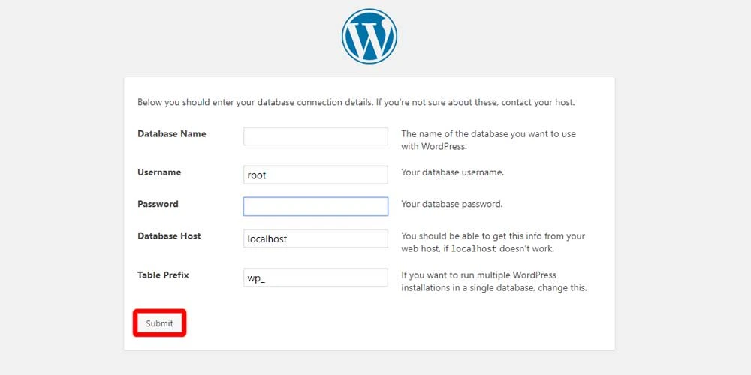Image resolution: width=751 pixels, height=375 pixels.
Task: Focus the Database Name text field
Action: coord(315,136)
